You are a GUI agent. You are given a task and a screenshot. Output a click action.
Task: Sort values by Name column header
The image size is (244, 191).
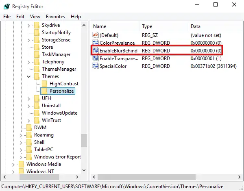click(x=115, y=26)
